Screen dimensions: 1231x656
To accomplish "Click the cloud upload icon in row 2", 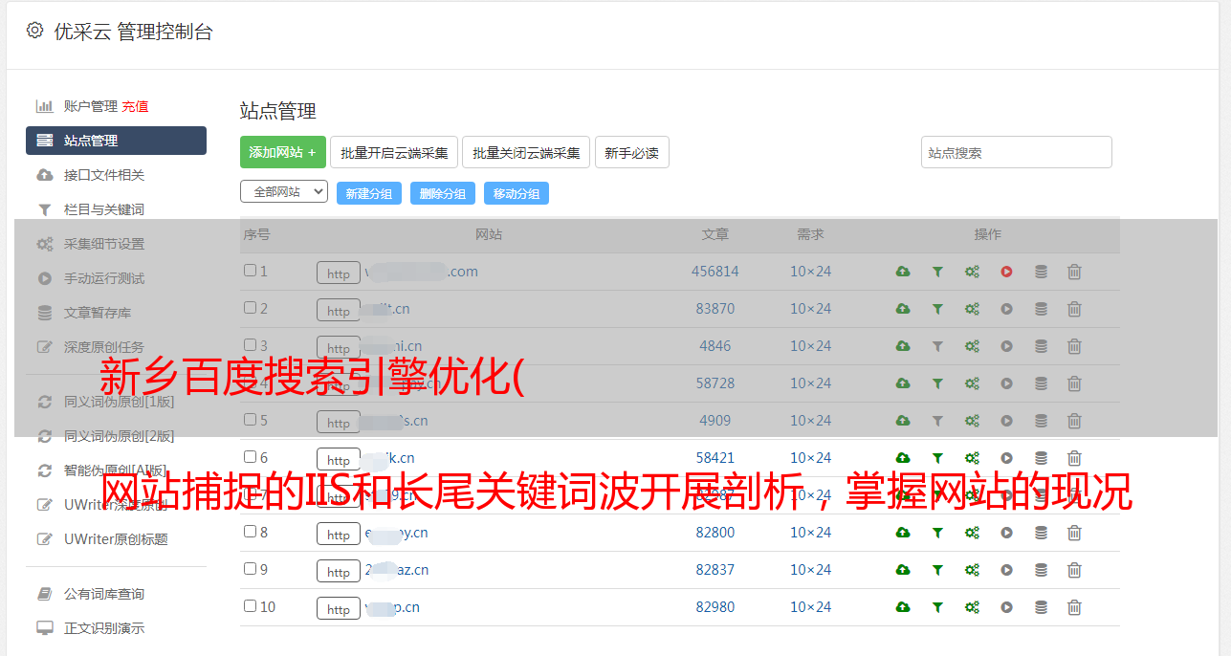I will 902,309.
